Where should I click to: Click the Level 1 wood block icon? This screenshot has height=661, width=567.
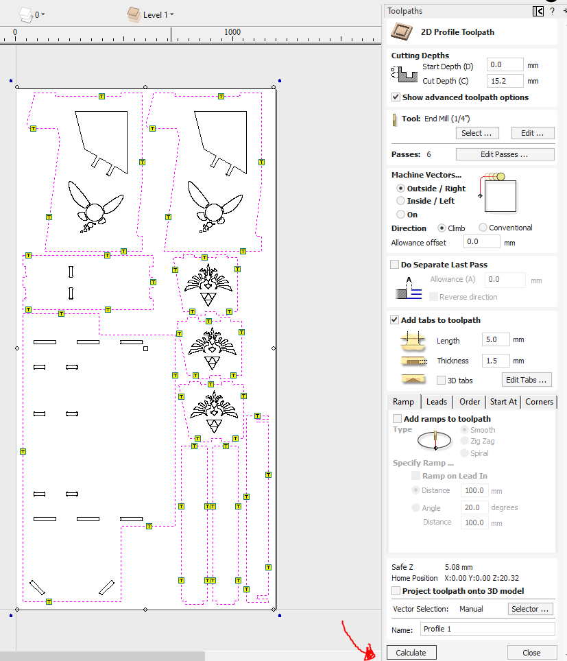pyautogui.click(x=134, y=14)
